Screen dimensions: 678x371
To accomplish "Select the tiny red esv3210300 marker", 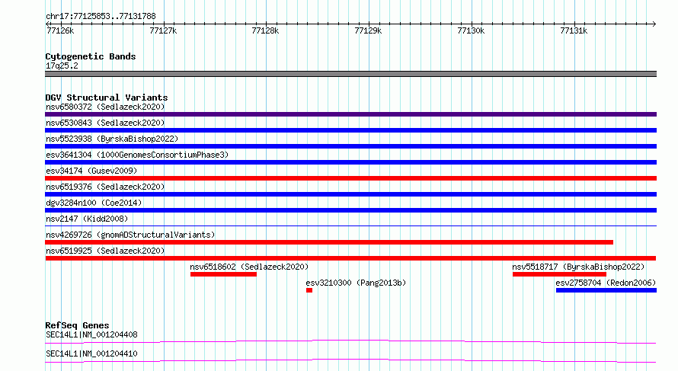I will click(x=309, y=290).
